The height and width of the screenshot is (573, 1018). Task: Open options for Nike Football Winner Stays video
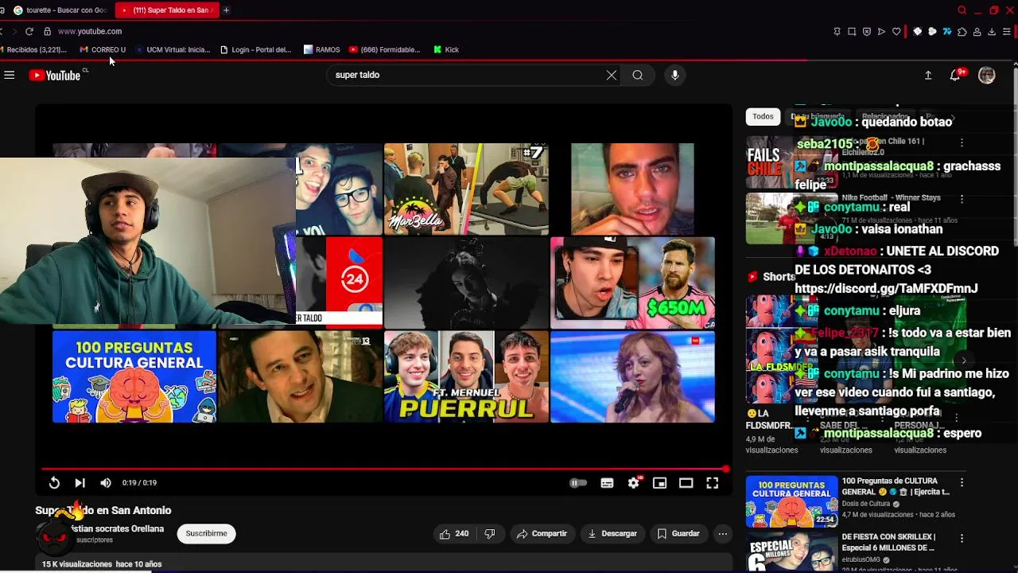[962, 199]
